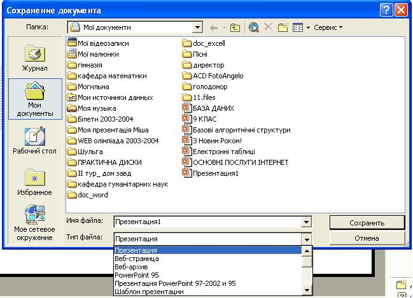Choose PowerPoint 95 file type
The image size is (413, 298).
(x=208, y=275)
